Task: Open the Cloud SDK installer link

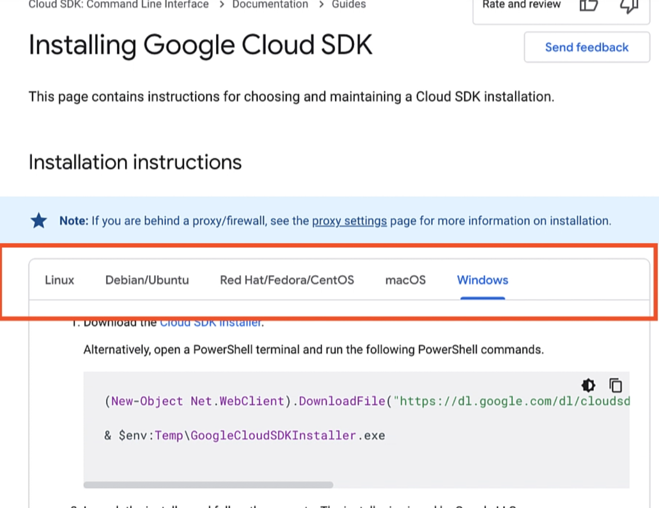Action: (x=211, y=323)
